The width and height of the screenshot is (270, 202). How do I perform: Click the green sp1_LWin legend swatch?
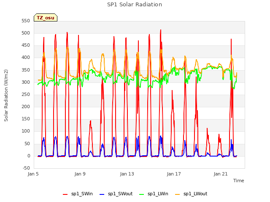(x=142, y=194)
